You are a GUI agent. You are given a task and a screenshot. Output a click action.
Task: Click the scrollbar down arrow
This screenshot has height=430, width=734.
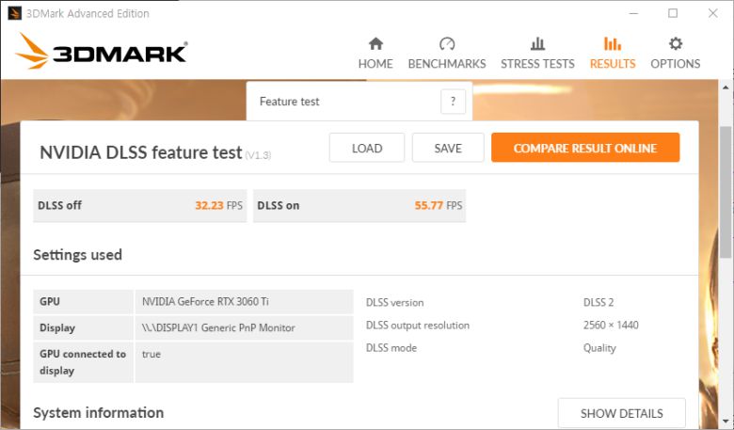tap(726, 422)
